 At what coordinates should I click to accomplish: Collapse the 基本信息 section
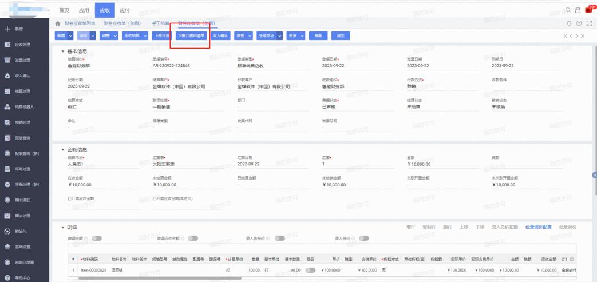[x=63, y=51]
